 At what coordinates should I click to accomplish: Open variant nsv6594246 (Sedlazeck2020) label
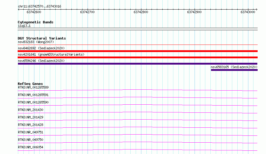(41, 61)
